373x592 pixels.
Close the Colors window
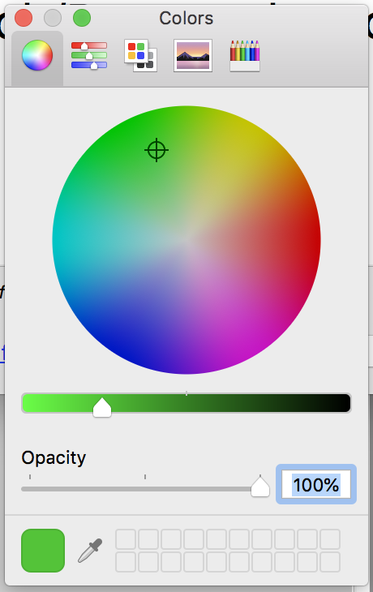[x=24, y=18]
